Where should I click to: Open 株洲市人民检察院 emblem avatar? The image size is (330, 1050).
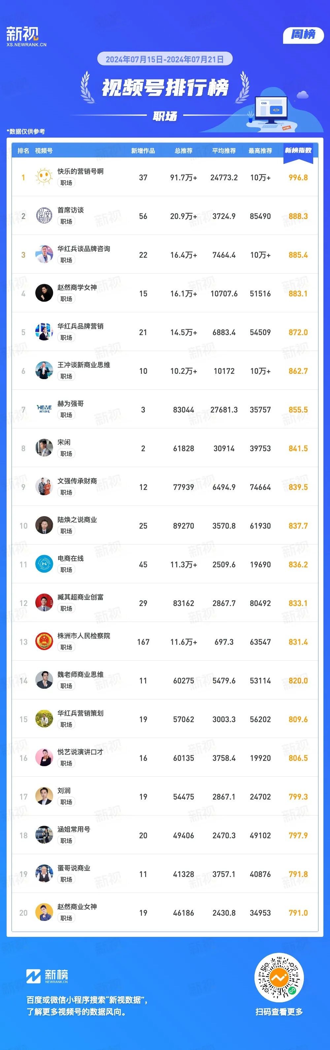tap(44, 641)
